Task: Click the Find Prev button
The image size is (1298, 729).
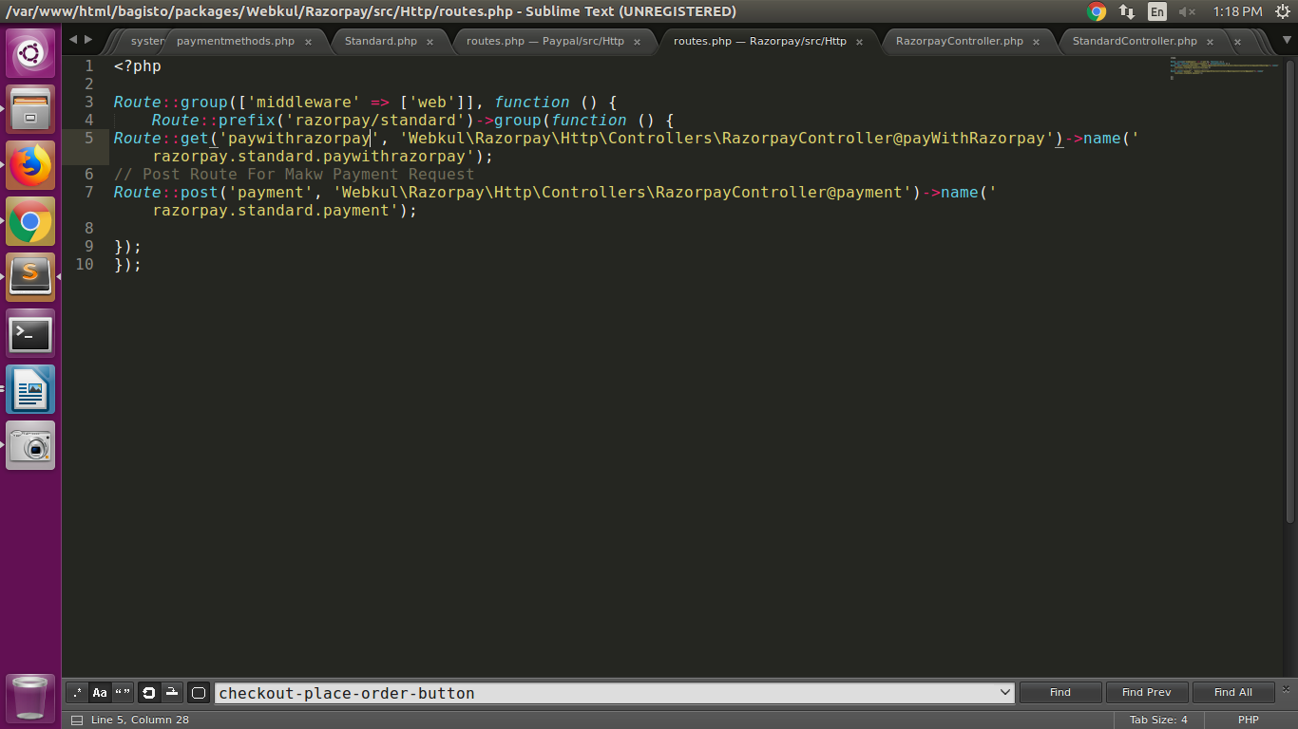Action: click(1146, 693)
